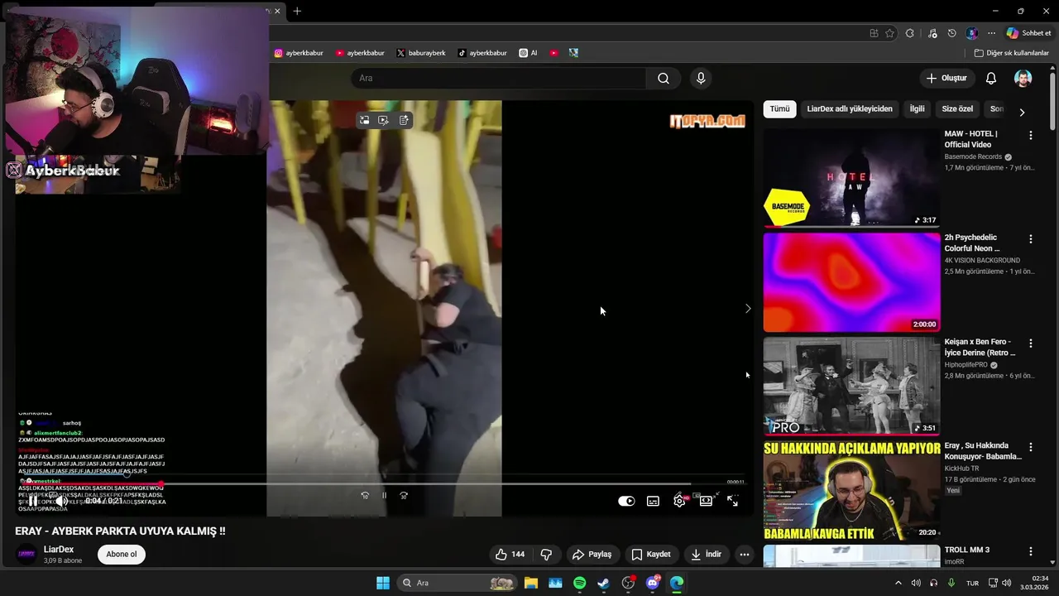Open Spotify from the taskbar
This screenshot has width=1059, height=596.
[579, 583]
